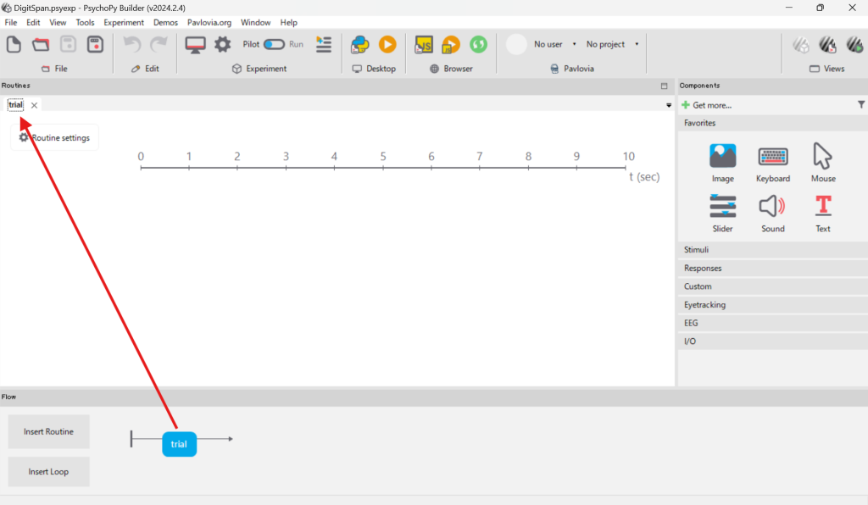Compile experiment to JS icon
This screenshot has height=505, width=868.
[424, 44]
